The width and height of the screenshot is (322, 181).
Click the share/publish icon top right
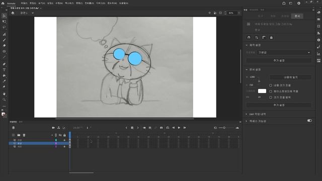click(284, 4)
